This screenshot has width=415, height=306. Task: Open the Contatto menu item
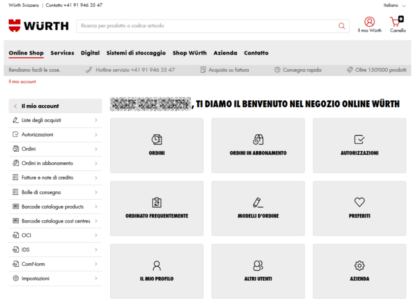[256, 53]
